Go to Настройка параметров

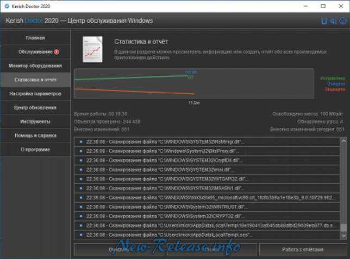pos(35,94)
